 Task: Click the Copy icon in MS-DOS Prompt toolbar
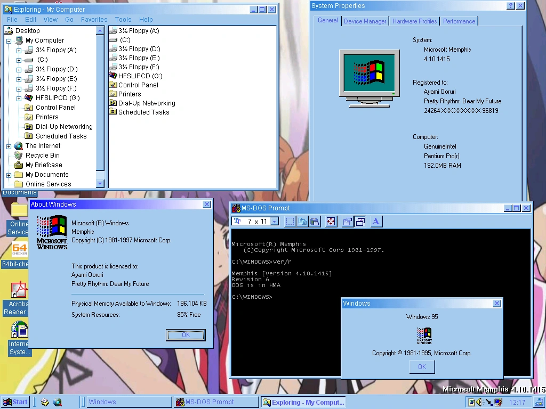point(302,221)
